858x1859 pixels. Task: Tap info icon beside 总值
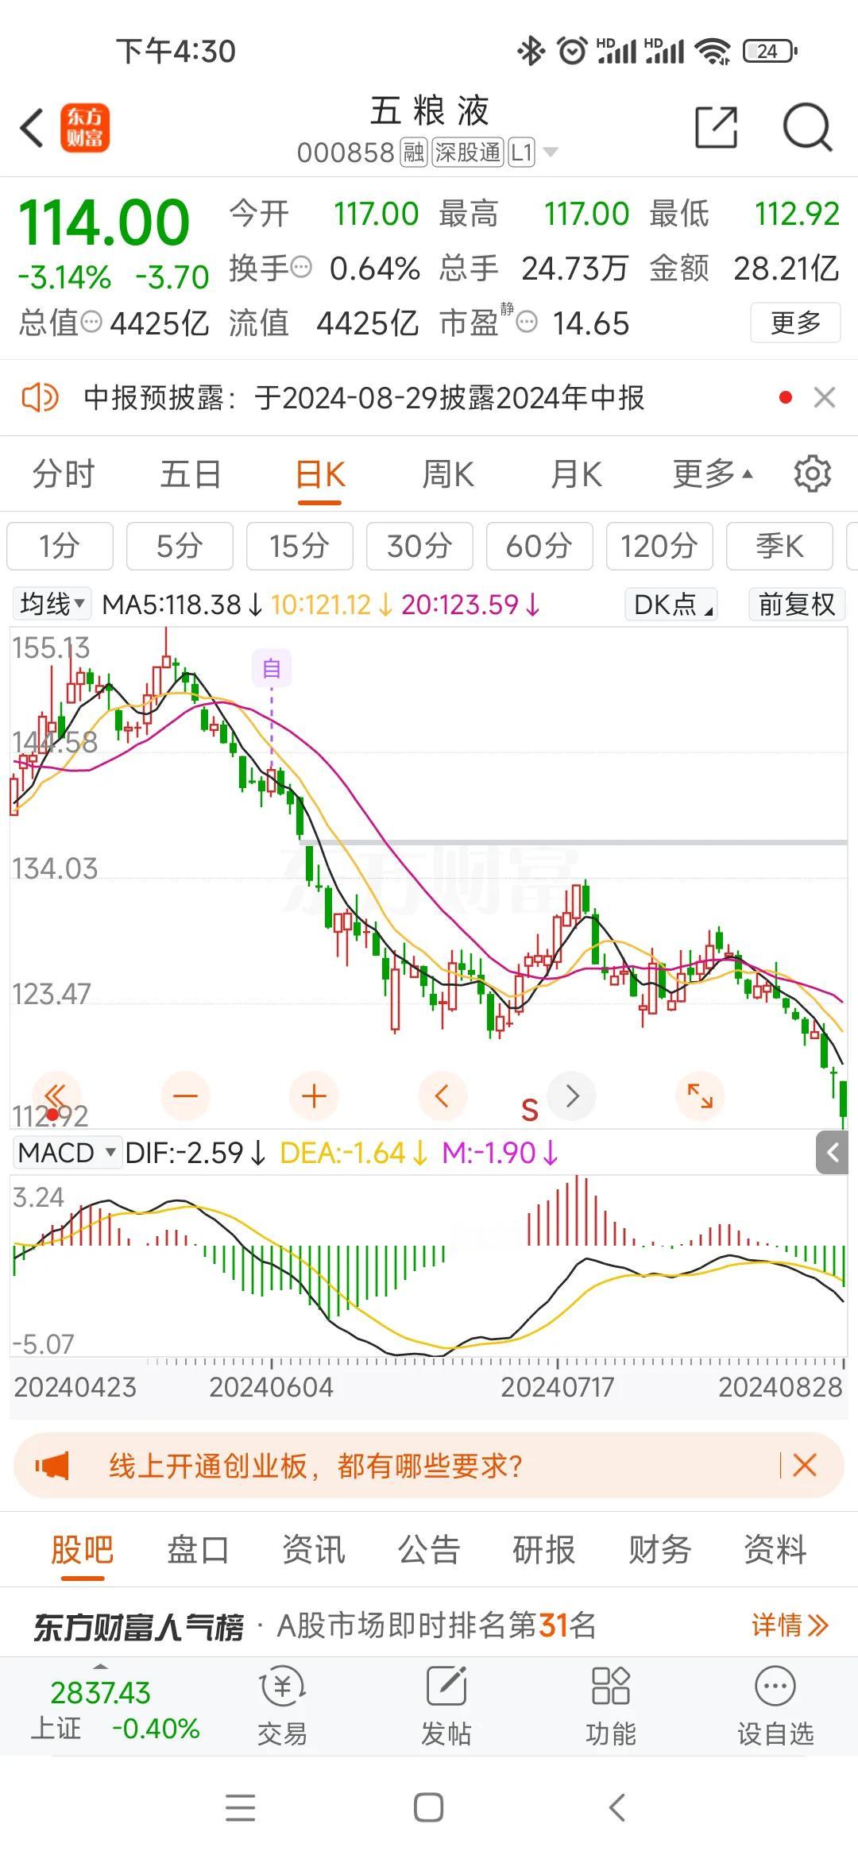(91, 323)
